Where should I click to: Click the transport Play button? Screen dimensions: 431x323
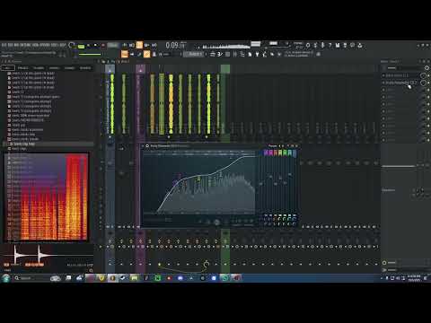click(88, 45)
